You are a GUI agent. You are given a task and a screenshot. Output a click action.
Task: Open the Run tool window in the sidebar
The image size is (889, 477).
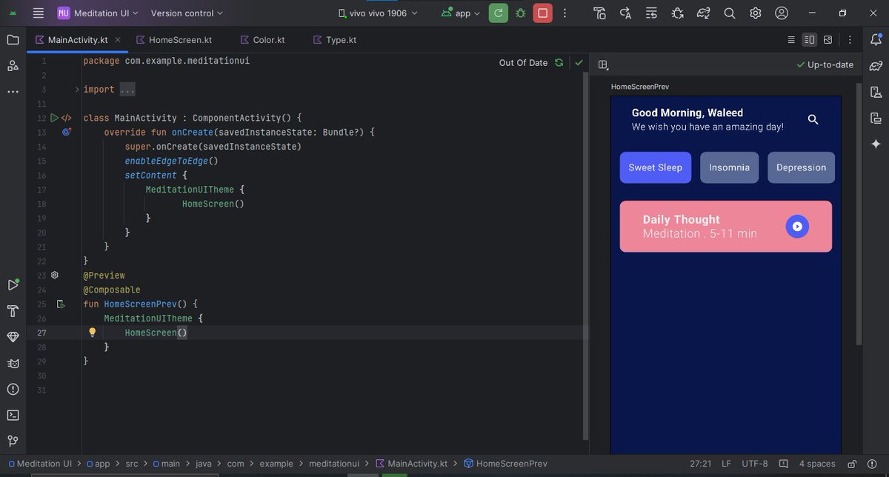[x=13, y=285]
